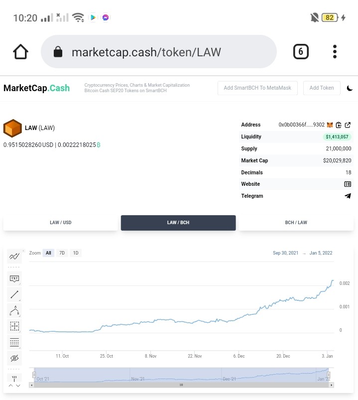Click the chart scrollbar left arrow
This screenshot has width=358, height=400.
point(31,385)
